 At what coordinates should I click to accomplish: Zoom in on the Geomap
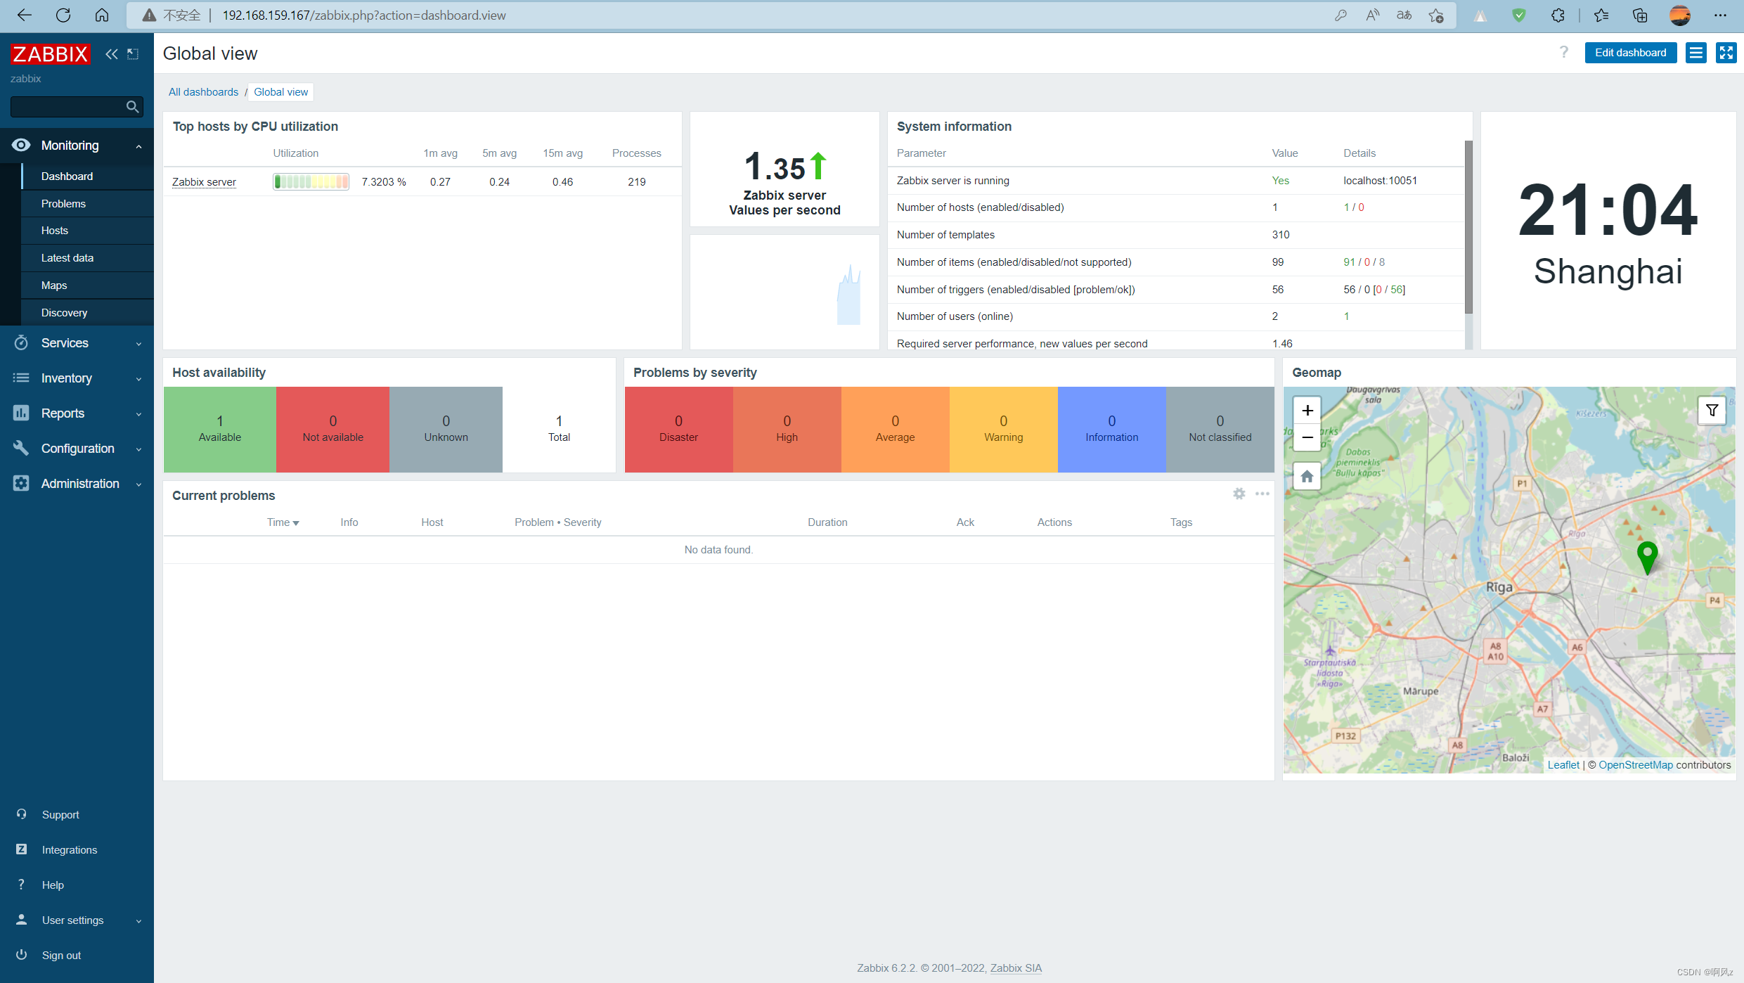click(1307, 411)
